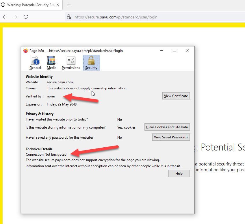The width and height of the screenshot is (245, 224).
Task: Minimize the Page Info window
Action: [162, 50]
